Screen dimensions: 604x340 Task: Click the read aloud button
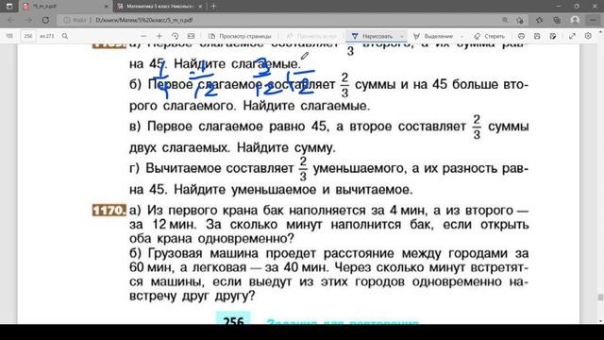[311, 36]
